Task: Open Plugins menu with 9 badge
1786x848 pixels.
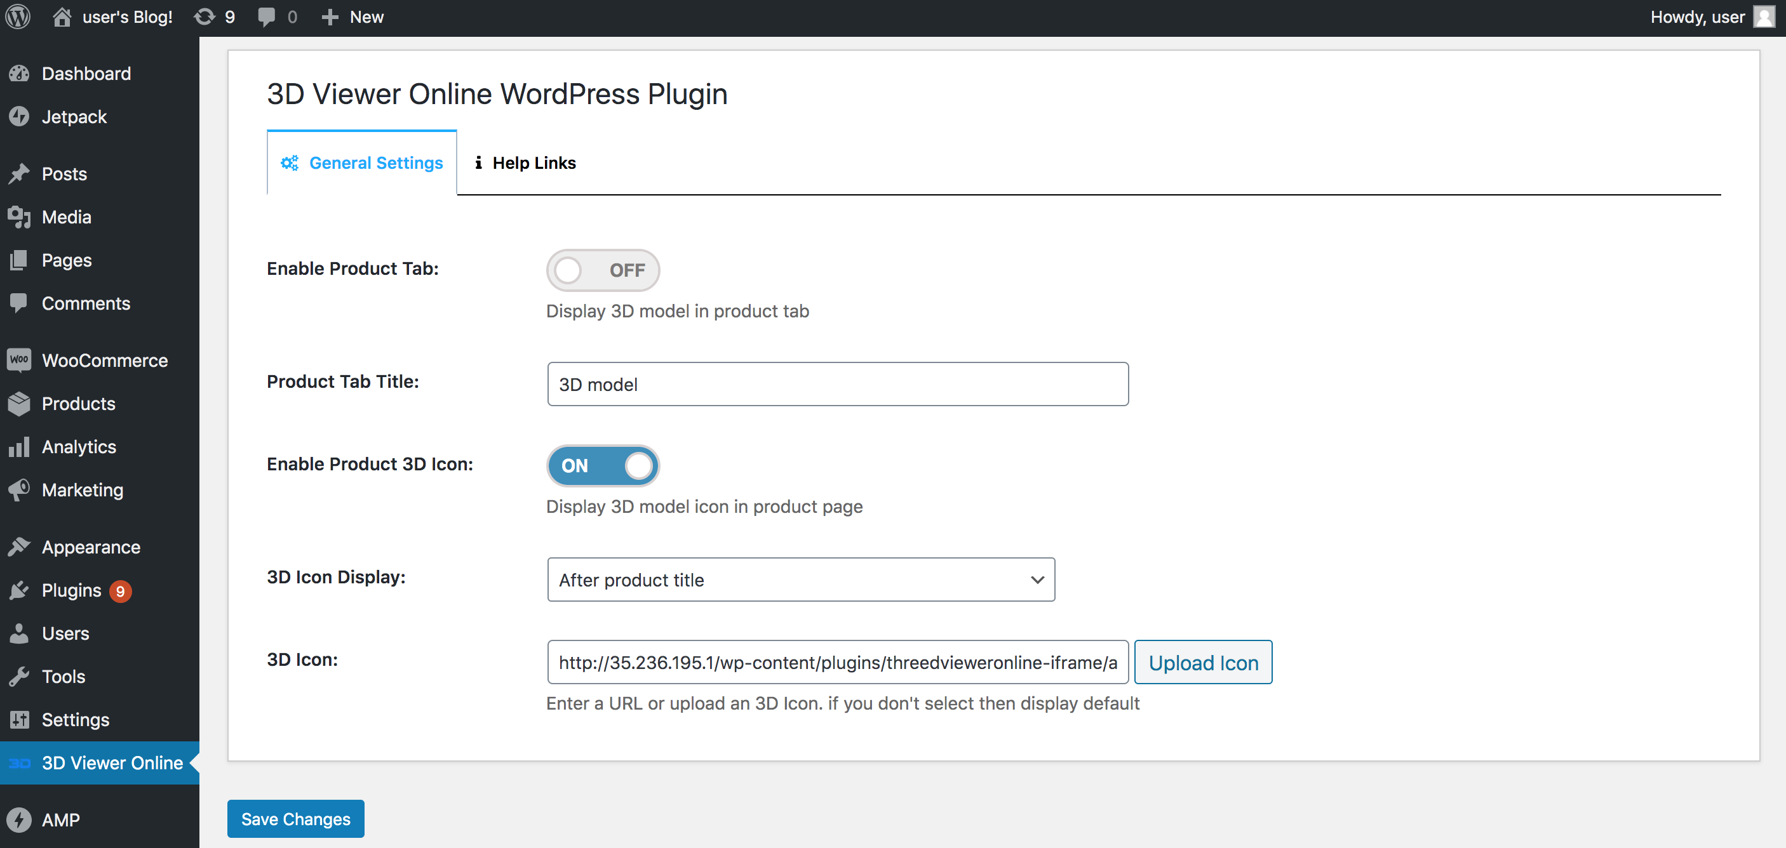Action: point(71,590)
